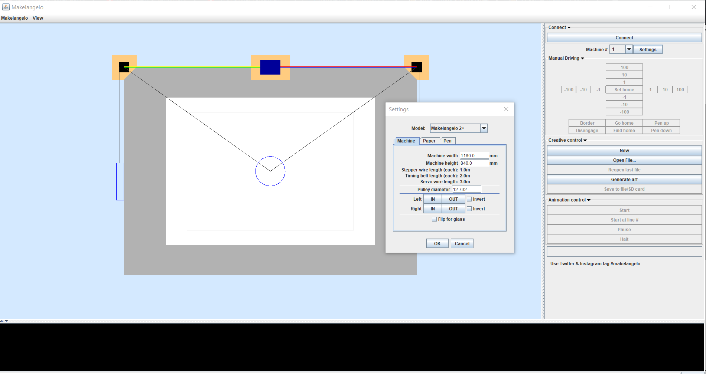
Task: Switch to the Pen tab
Action: [448, 141]
